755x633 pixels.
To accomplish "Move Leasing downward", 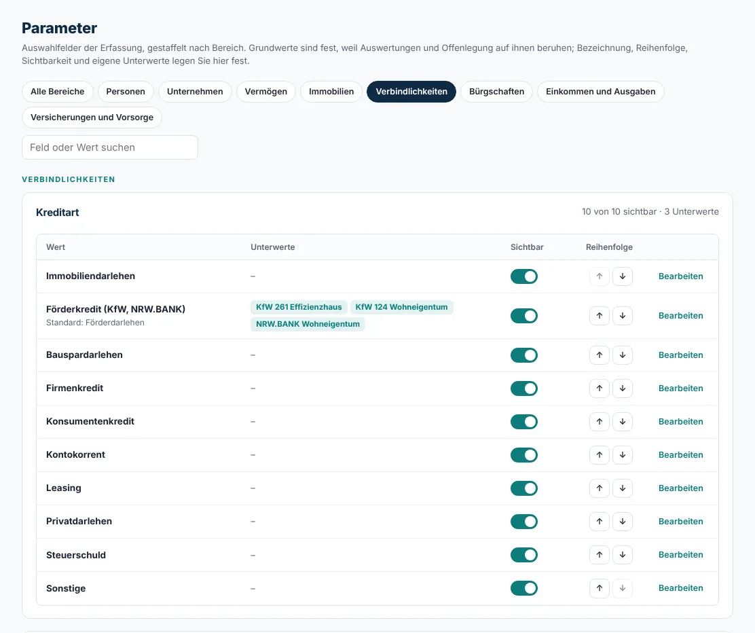I will click(622, 488).
